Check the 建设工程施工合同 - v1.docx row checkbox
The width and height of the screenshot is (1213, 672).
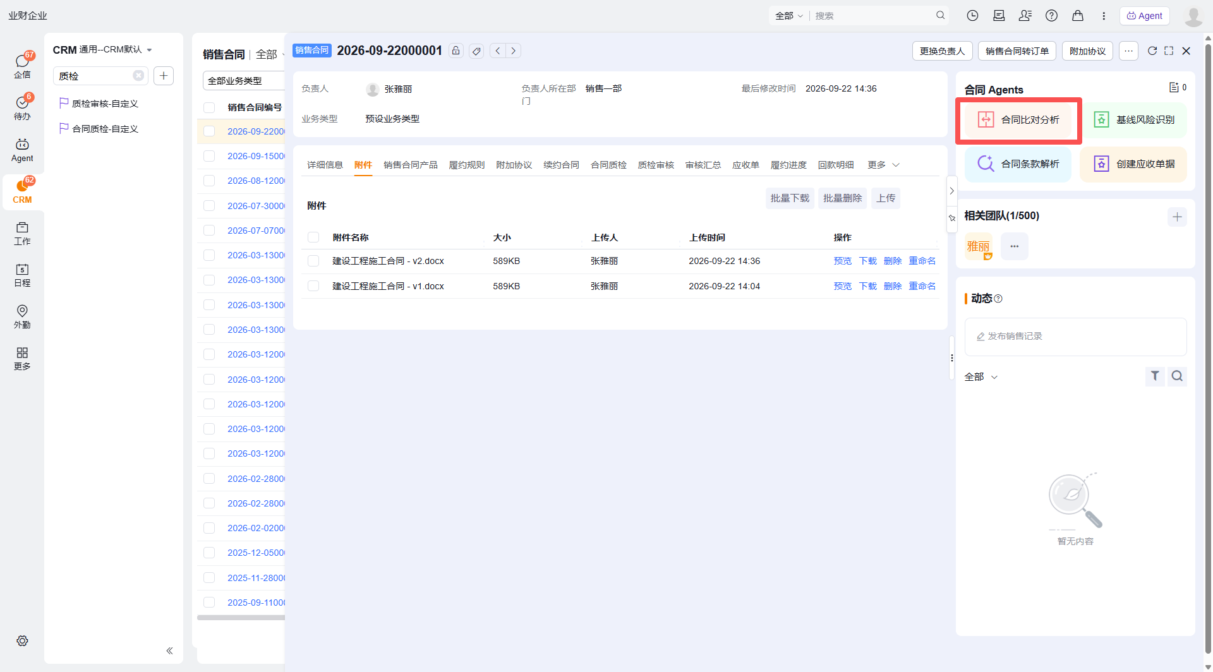[x=313, y=286]
